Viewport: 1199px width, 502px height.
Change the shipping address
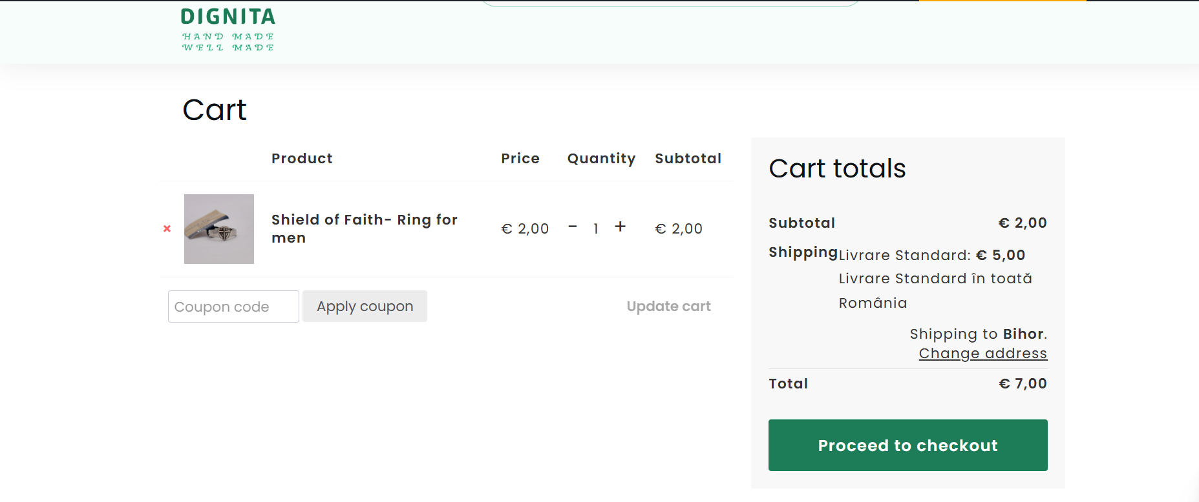pos(982,354)
